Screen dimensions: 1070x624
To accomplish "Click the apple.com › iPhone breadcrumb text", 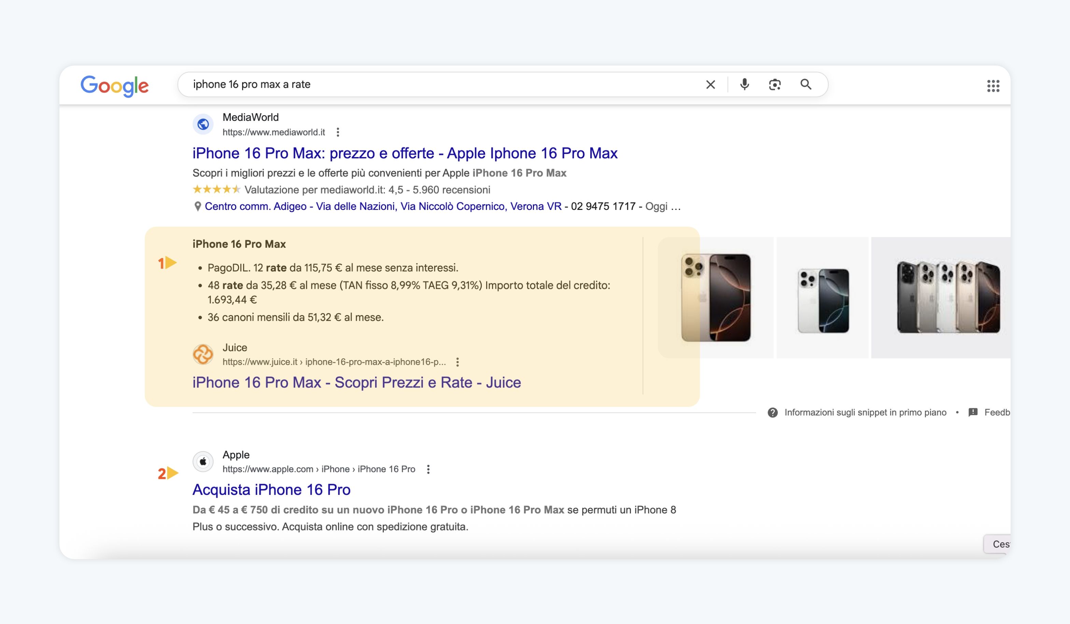I will [x=319, y=469].
